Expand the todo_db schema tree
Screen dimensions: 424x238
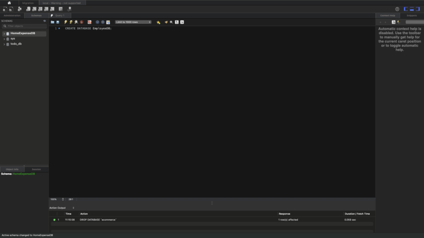click(x=4, y=44)
